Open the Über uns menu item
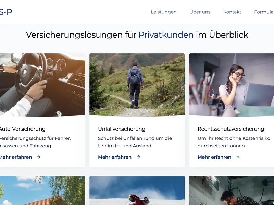Screen dimensions: 274x205 pos(200,12)
